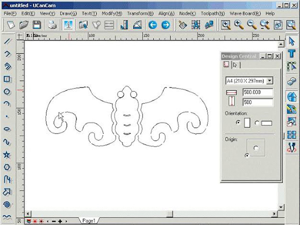The height and width of the screenshot is (225, 300).
Task: Zoom out with the minus magnifier
Action: coord(252,25)
